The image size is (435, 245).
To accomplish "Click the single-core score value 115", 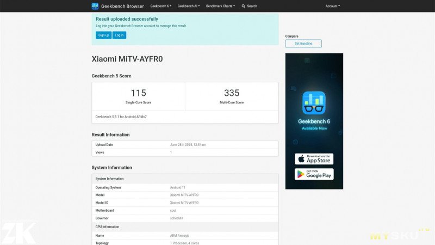I will pyautogui.click(x=139, y=93).
